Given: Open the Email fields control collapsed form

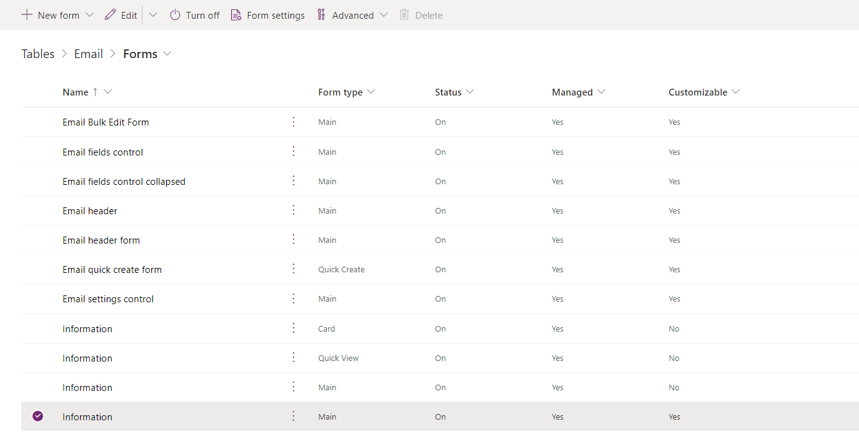Looking at the screenshot, I should coord(124,181).
